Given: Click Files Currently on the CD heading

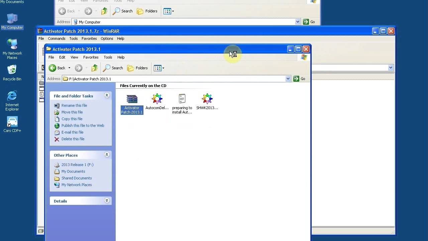Looking at the screenshot, I should [143, 86].
